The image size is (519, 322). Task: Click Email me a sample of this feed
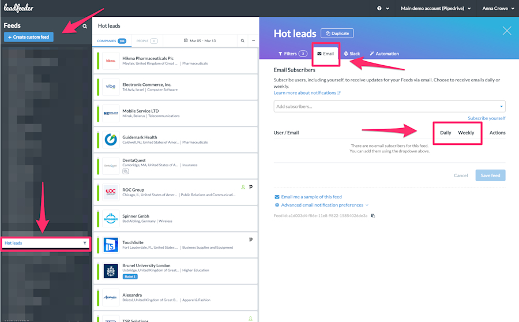(x=308, y=197)
